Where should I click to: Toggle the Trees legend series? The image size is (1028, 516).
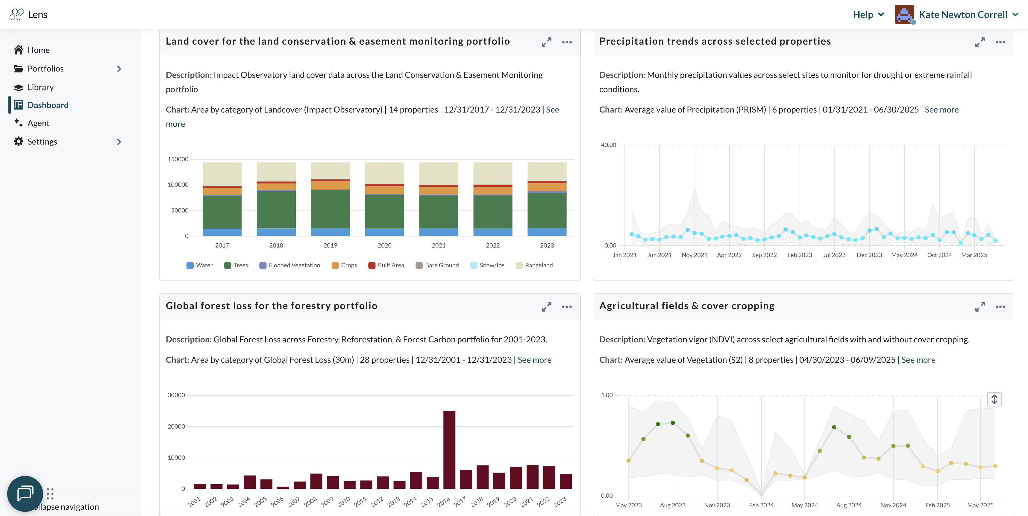tap(236, 265)
